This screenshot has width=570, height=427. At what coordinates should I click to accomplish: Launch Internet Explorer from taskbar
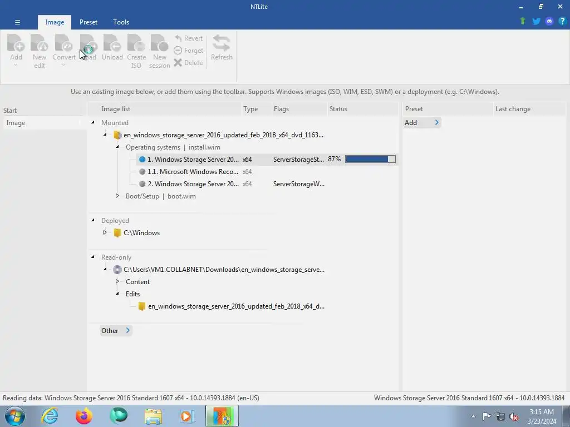(50, 416)
